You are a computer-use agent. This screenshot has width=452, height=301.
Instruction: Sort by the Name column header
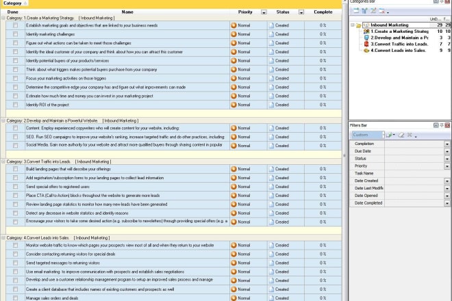click(x=127, y=12)
